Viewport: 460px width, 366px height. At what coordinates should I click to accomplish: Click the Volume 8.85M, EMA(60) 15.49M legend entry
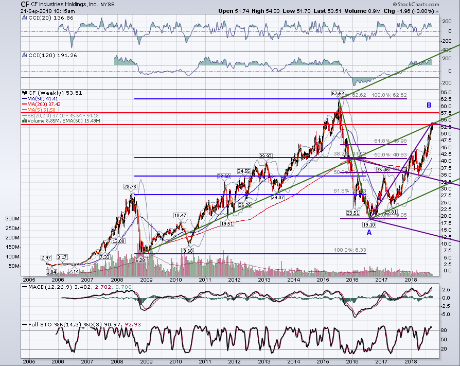click(x=64, y=120)
